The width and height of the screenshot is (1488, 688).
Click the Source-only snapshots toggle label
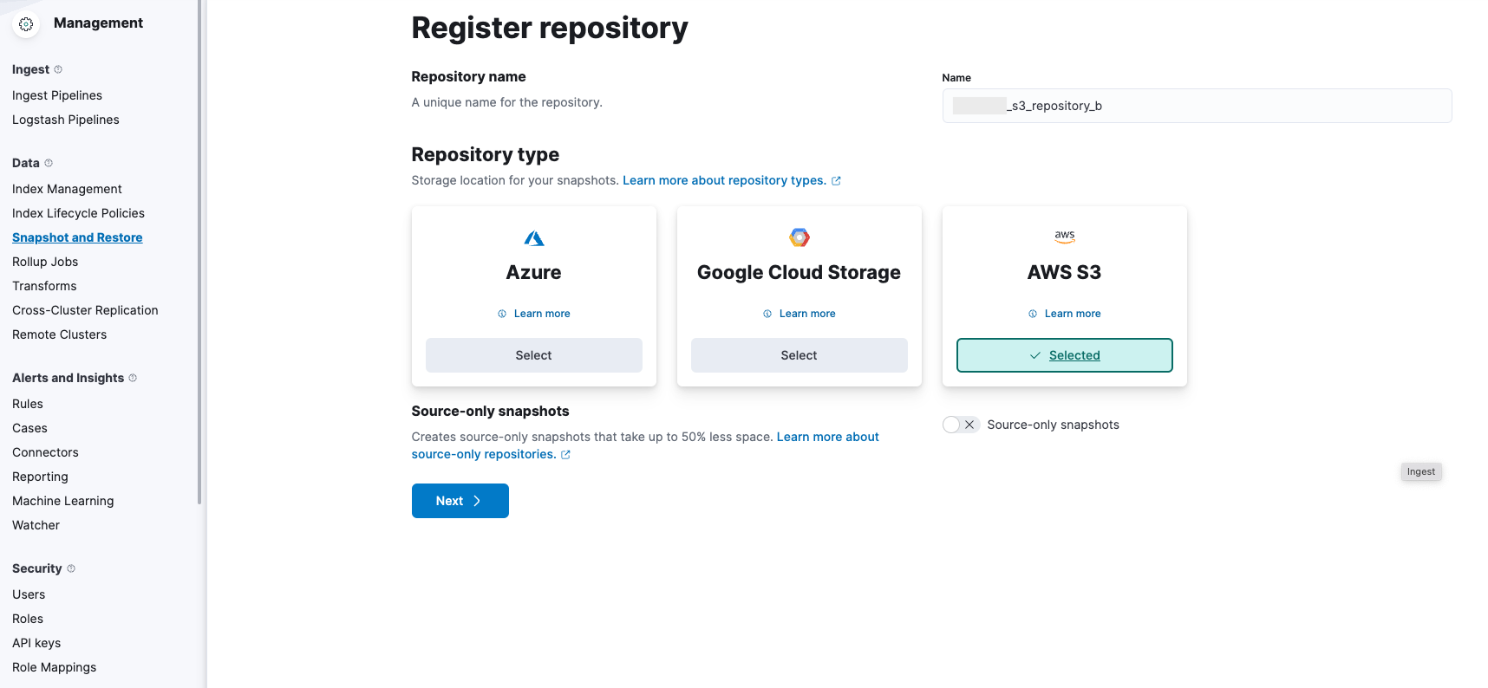point(1053,425)
